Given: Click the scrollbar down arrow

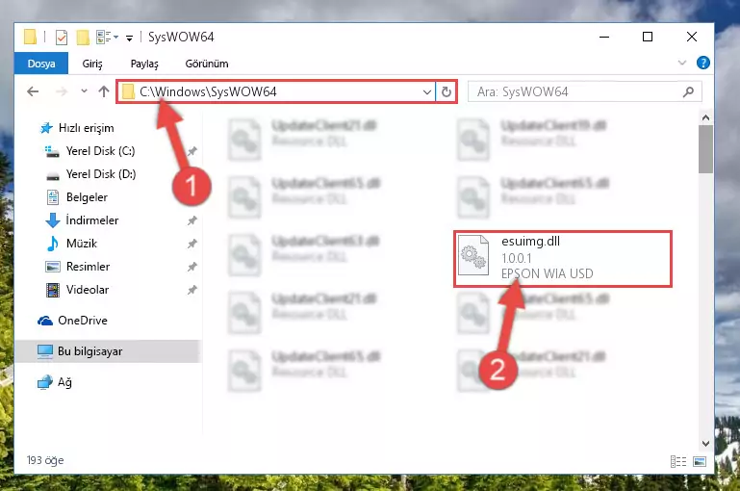Looking at the screenshot, I should (x=705, y=443).
